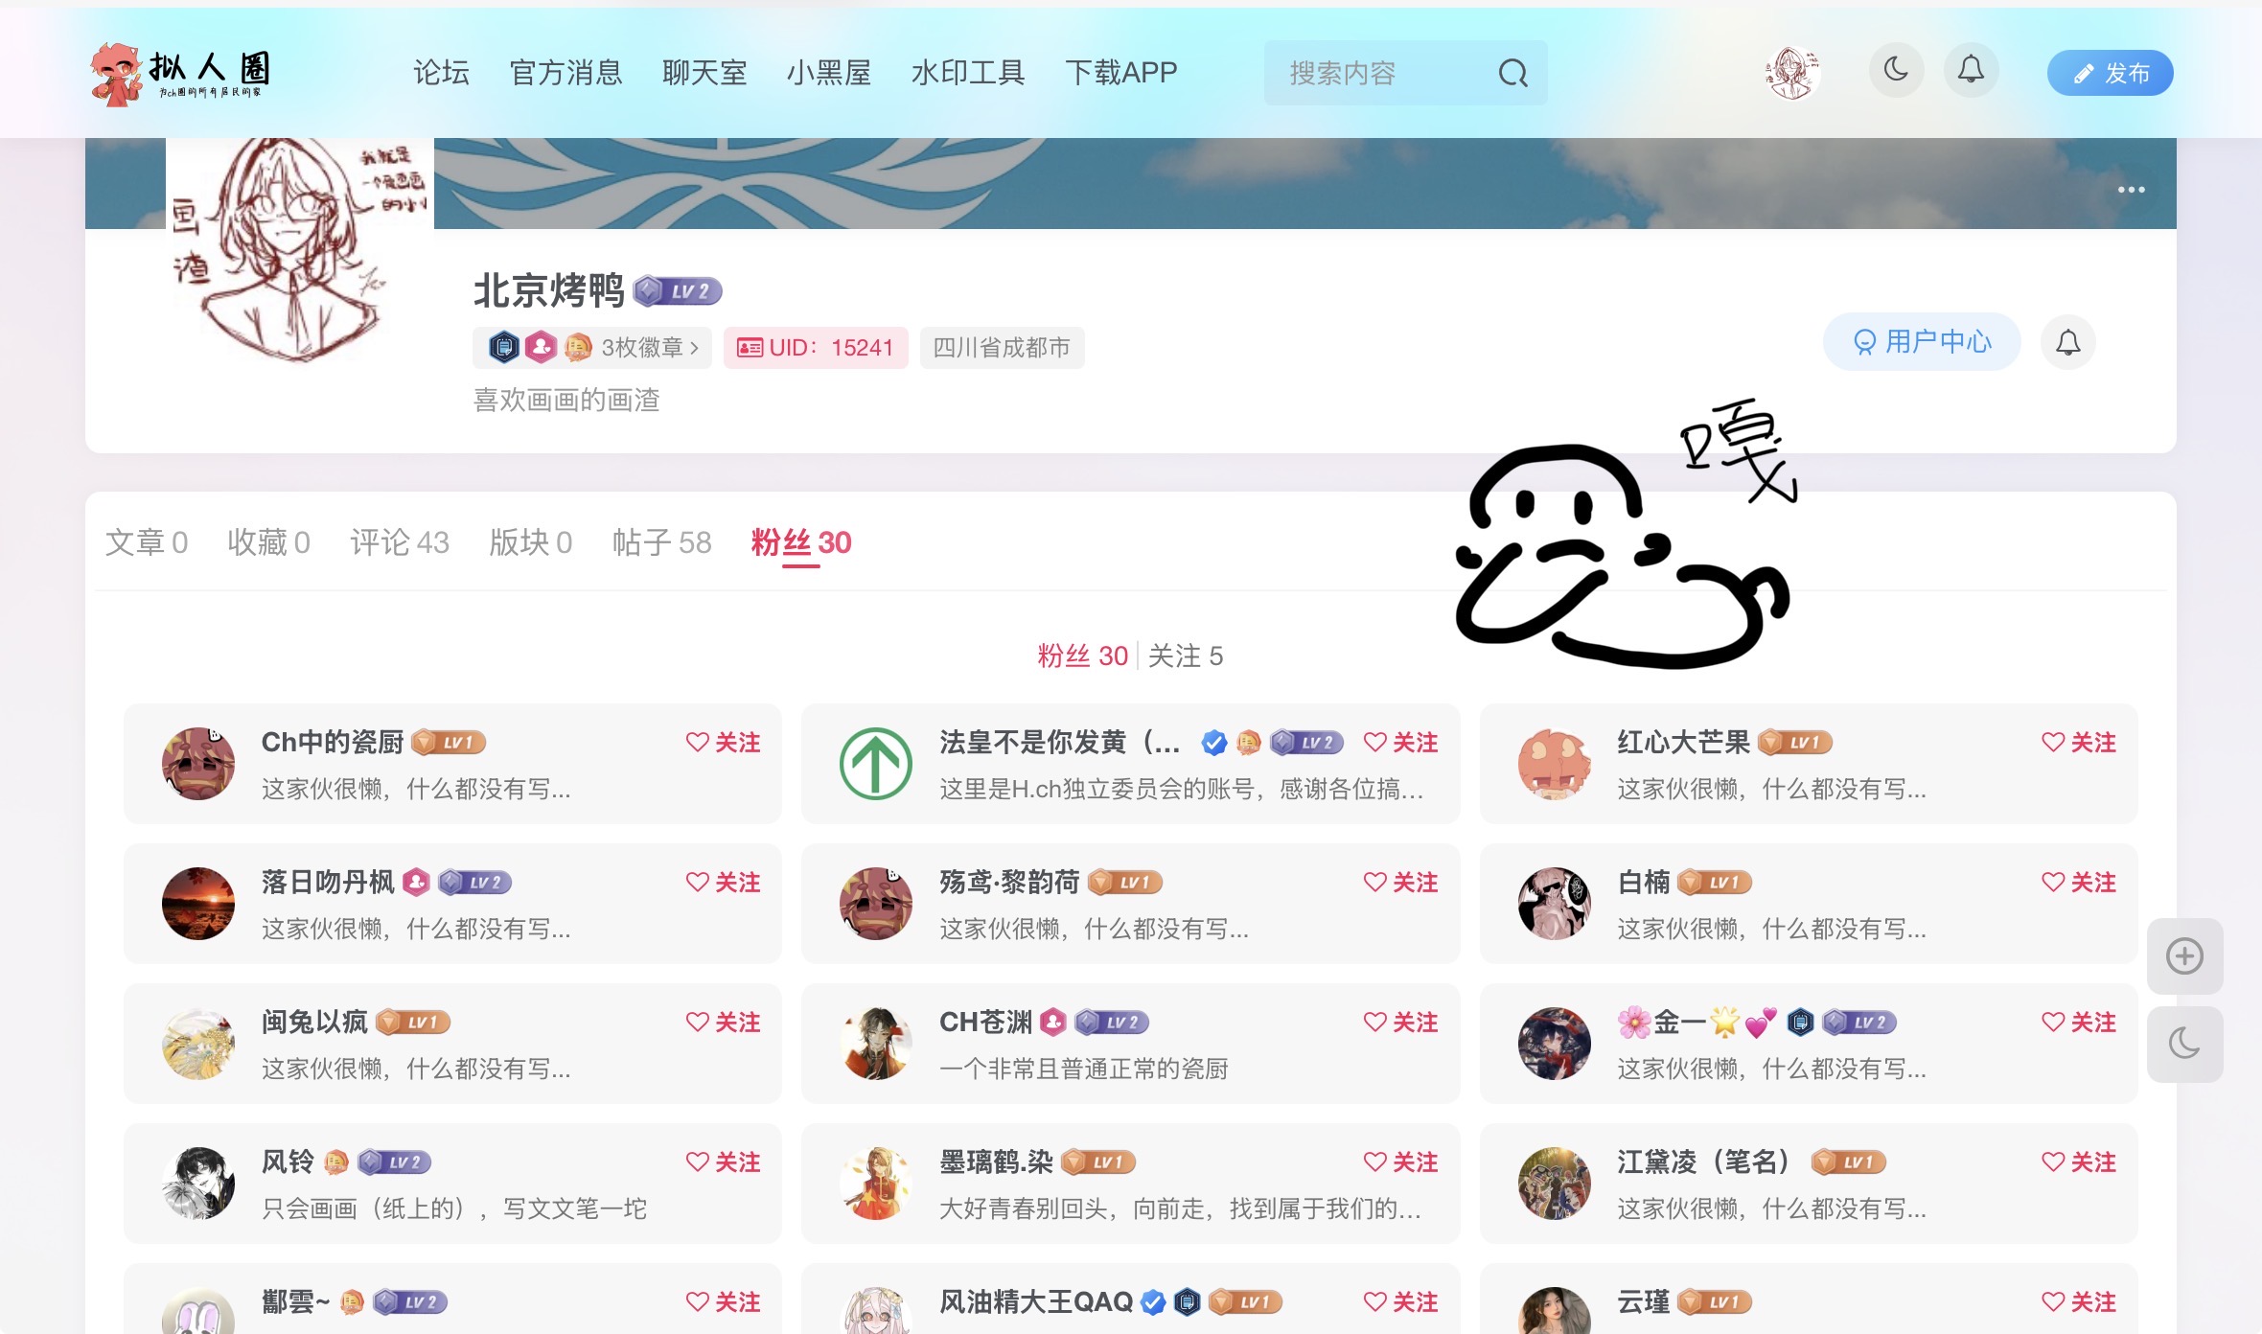Click 北京烤鸭's LV2 level badge

tap(679, 290)
